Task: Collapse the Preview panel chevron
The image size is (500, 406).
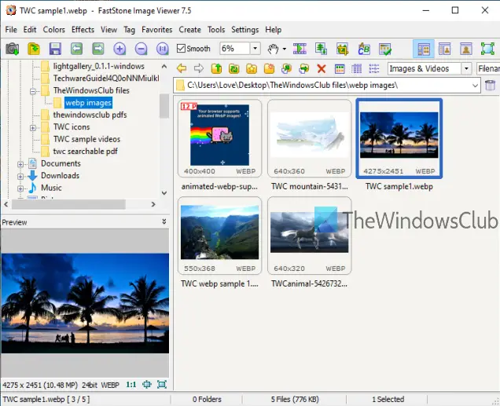Action: click(164, 221)
